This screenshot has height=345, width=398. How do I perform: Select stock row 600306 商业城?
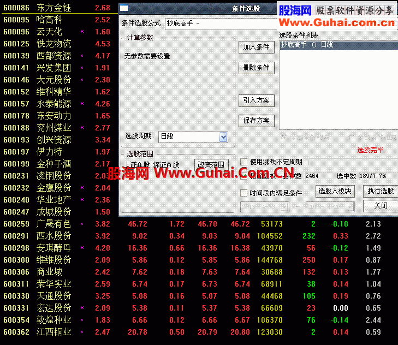(x=192, y=272)
